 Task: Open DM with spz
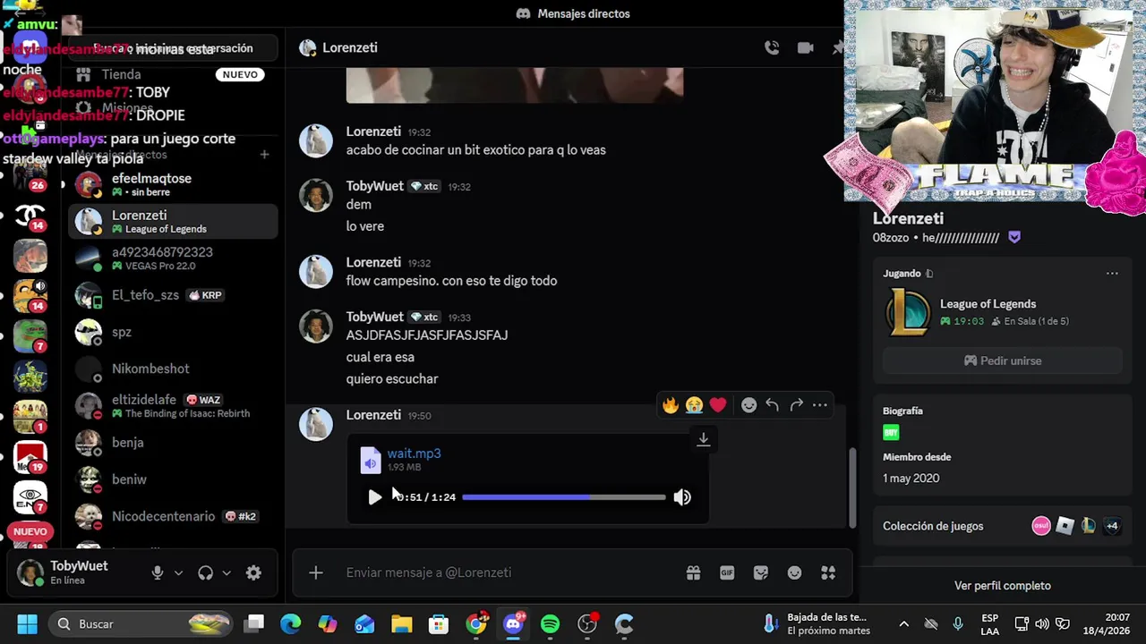click(173, 332)
